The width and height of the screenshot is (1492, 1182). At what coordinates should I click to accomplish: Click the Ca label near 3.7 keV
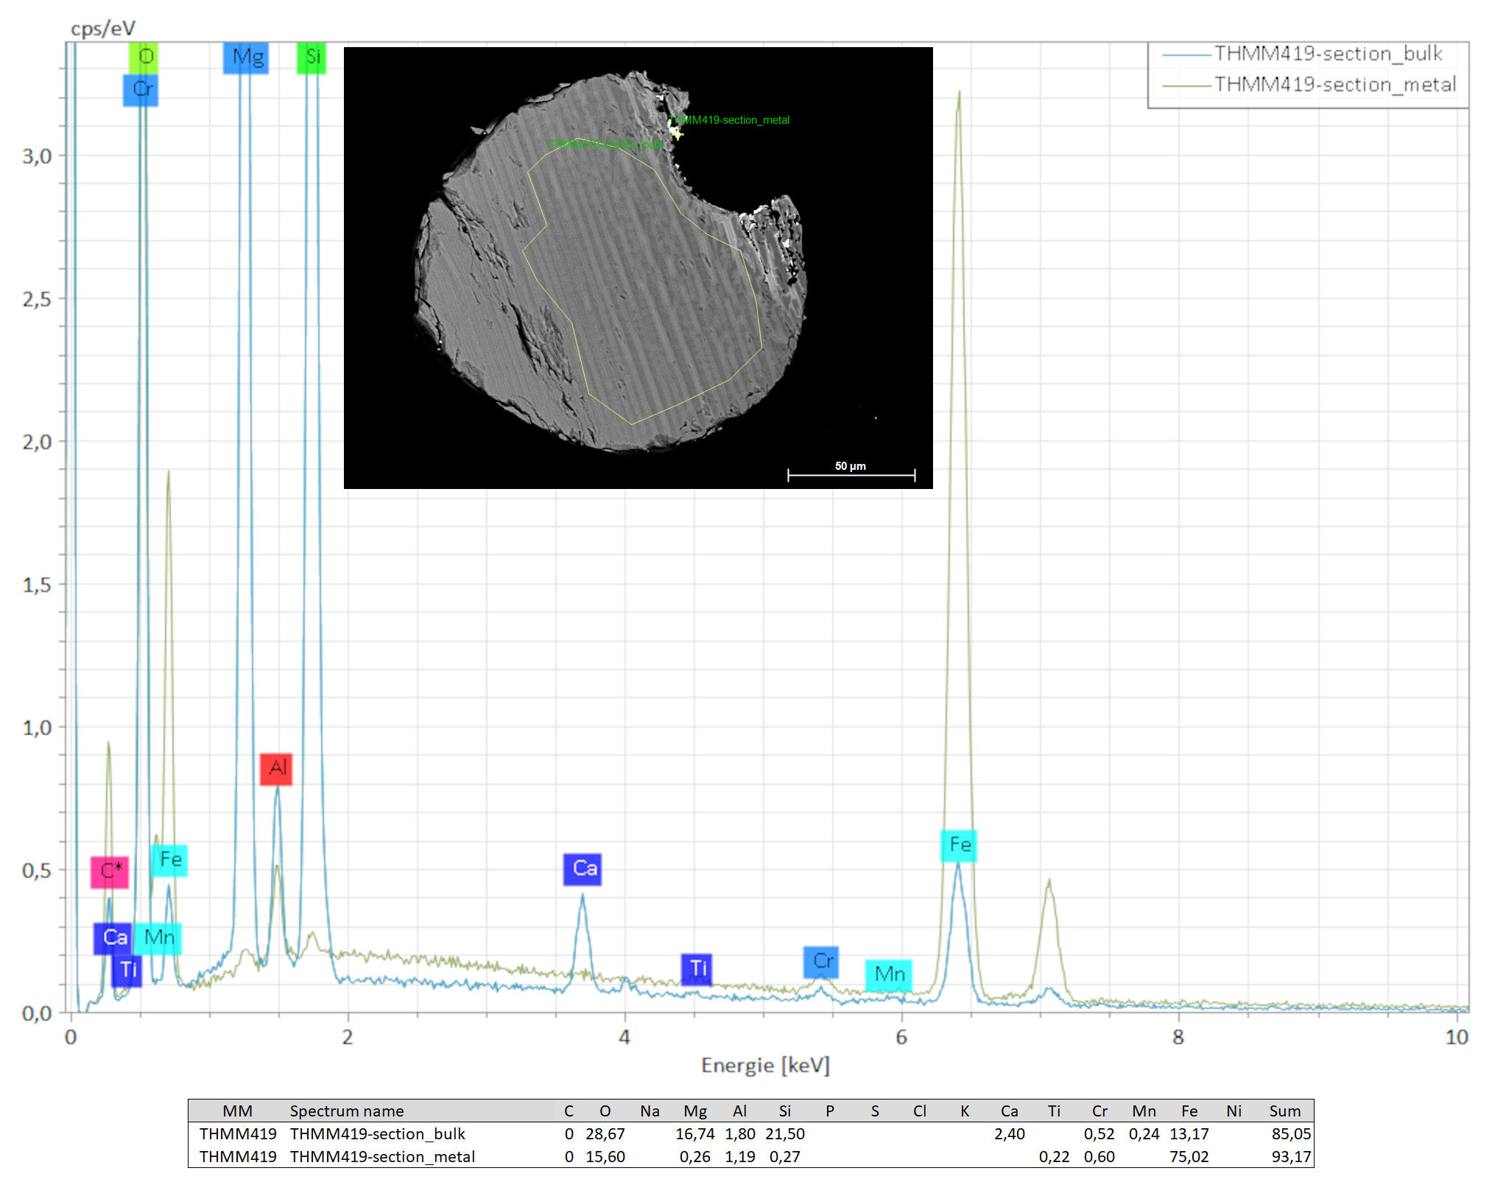(583, 869)
